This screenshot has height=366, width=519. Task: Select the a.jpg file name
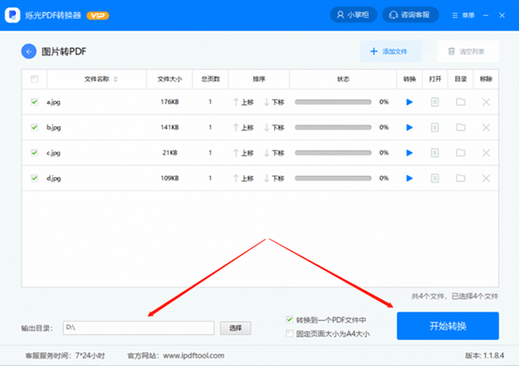click(x=53, y=102)
